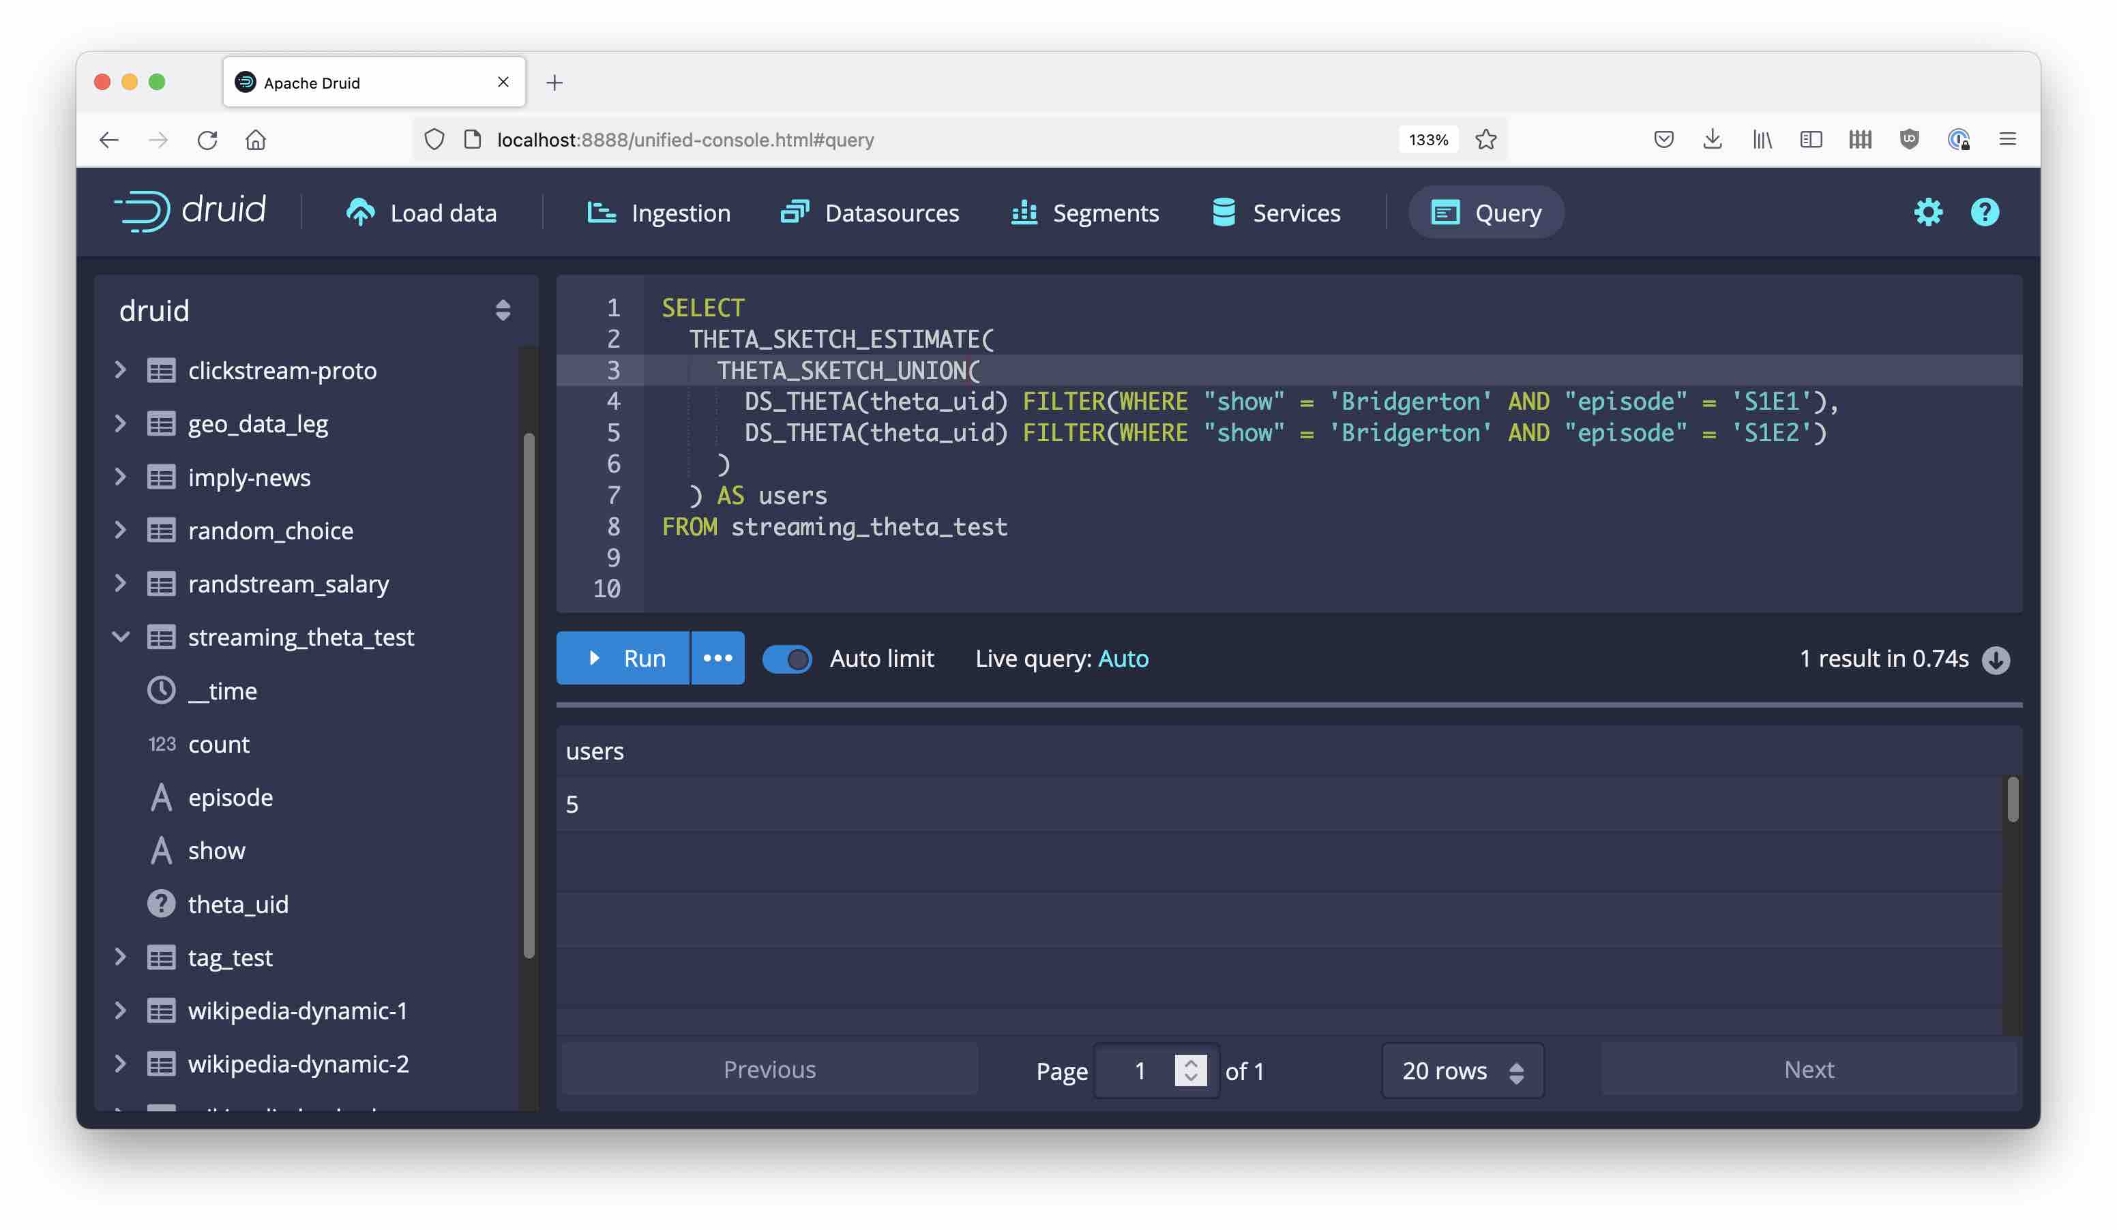Open the Firefox hamburger menu
The image size is (2117, 1230).
[2007, 139]
